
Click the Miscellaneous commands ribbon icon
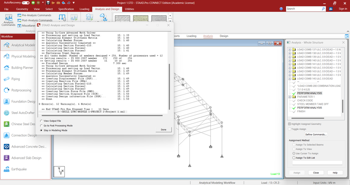click(x=26, y=26)
